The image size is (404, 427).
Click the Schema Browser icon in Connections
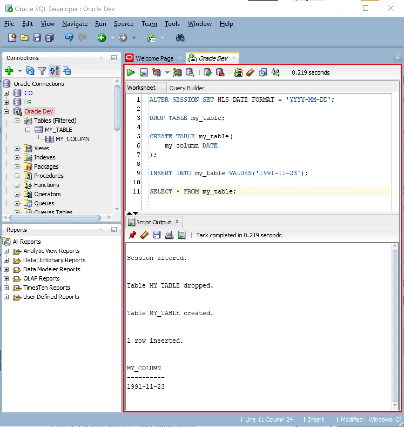click(67, 71)
